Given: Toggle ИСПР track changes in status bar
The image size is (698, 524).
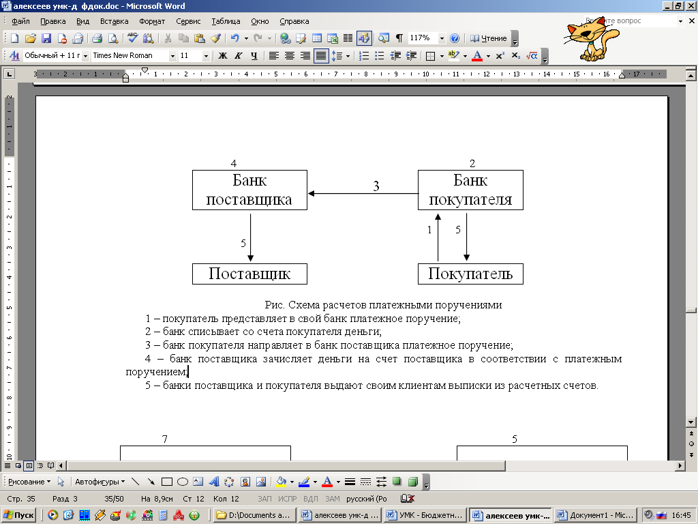Looking at the screenshot, I should point(287,499).
